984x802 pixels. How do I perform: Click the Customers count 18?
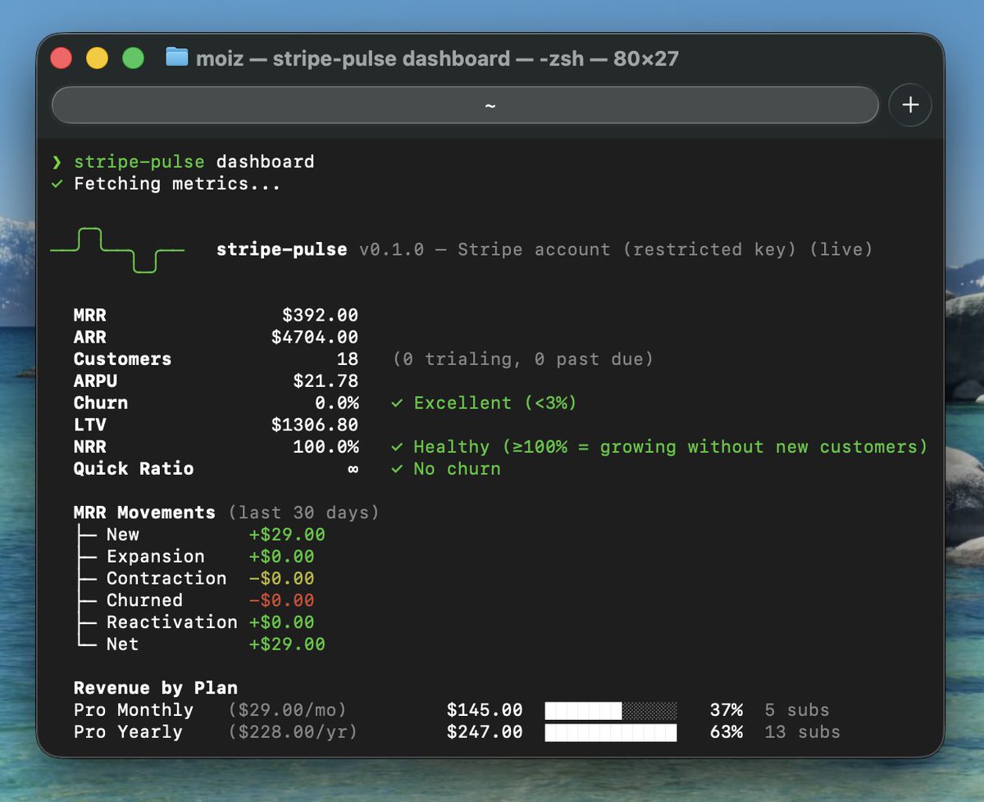[348, 359]
